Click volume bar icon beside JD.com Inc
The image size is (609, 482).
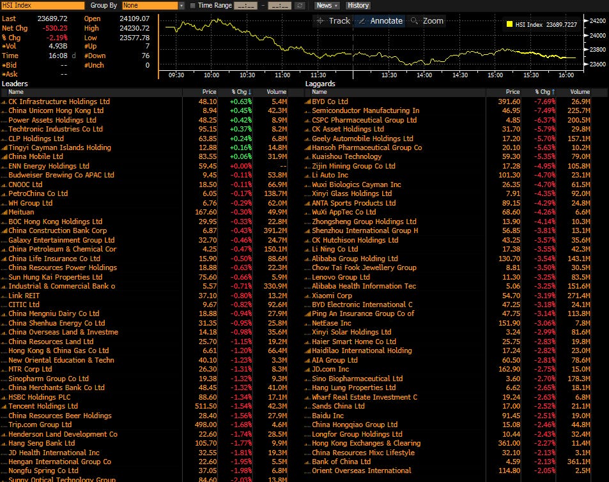click(307, 370)
